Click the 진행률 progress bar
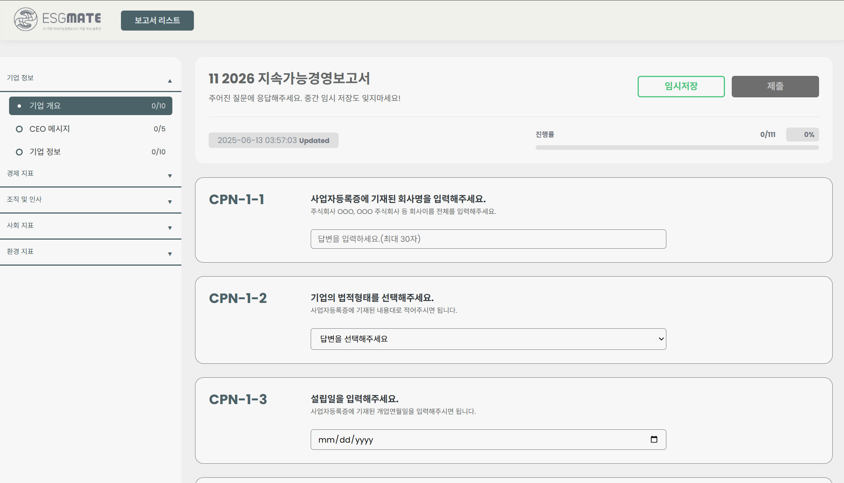 tap(677, 148)
